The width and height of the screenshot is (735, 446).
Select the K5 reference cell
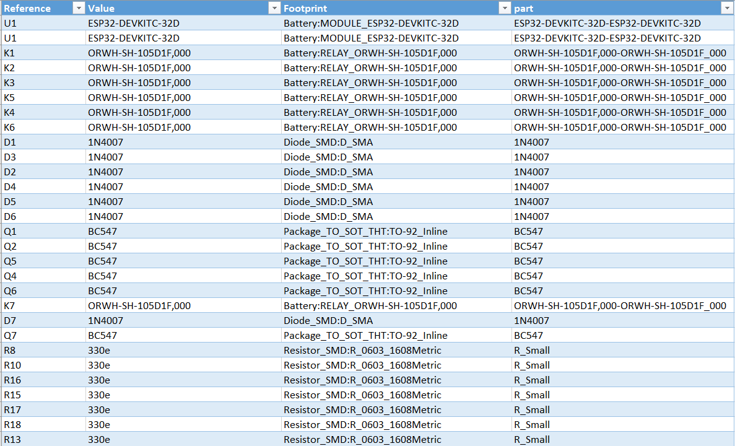pyautogui.click(x=43, y=97)
